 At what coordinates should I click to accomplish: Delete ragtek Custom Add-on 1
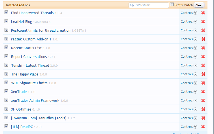203,39
